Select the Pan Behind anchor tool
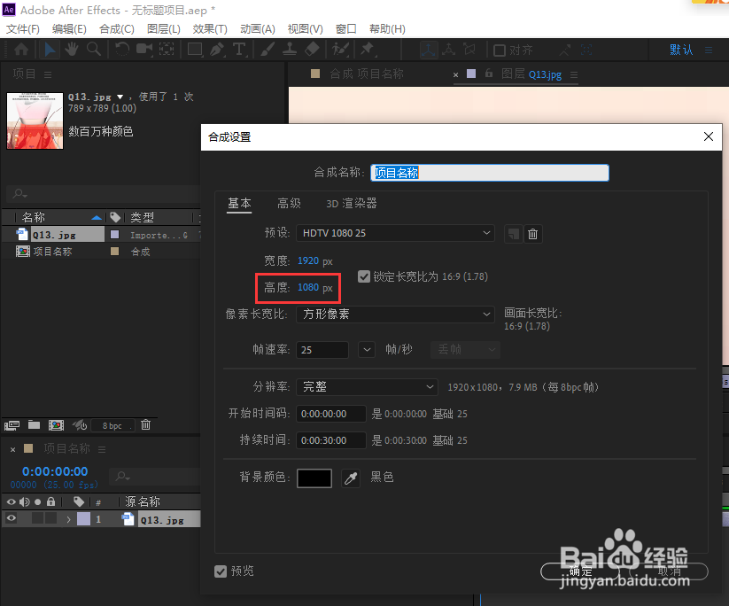Screen dimensions: 729x606 click(167, 50)
